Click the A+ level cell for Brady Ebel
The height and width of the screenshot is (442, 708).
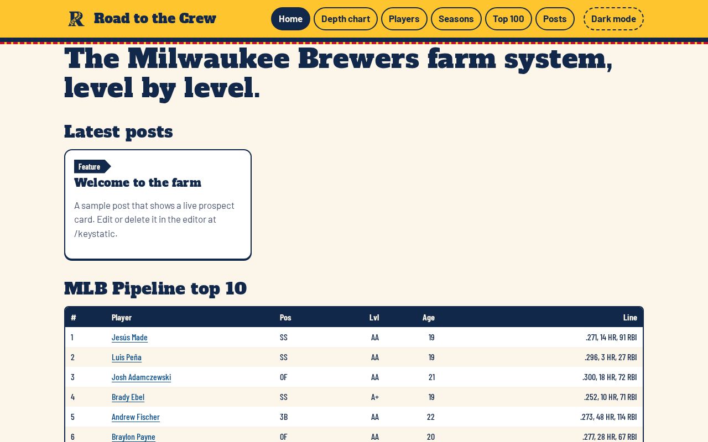(x=375, y=397)
